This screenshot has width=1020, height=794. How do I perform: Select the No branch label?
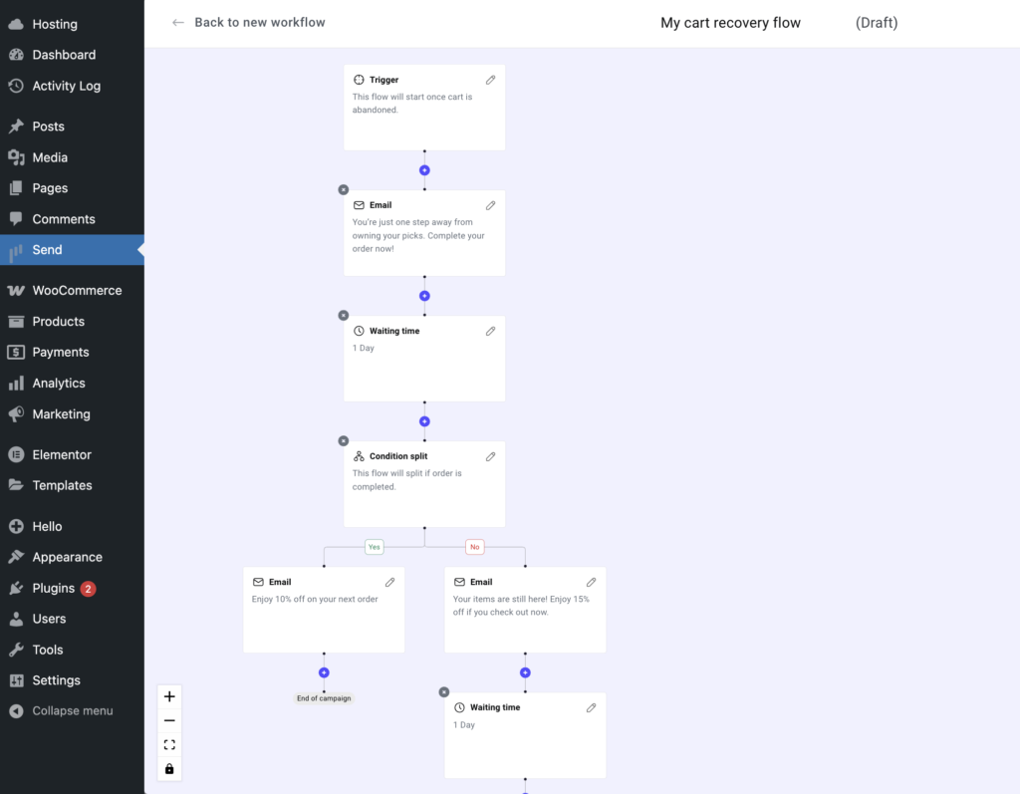pos(475,547)
